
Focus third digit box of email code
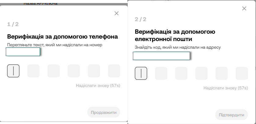[x=181, y=73]
